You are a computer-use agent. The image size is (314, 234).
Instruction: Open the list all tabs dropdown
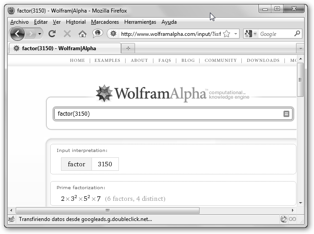pos(300,48)
